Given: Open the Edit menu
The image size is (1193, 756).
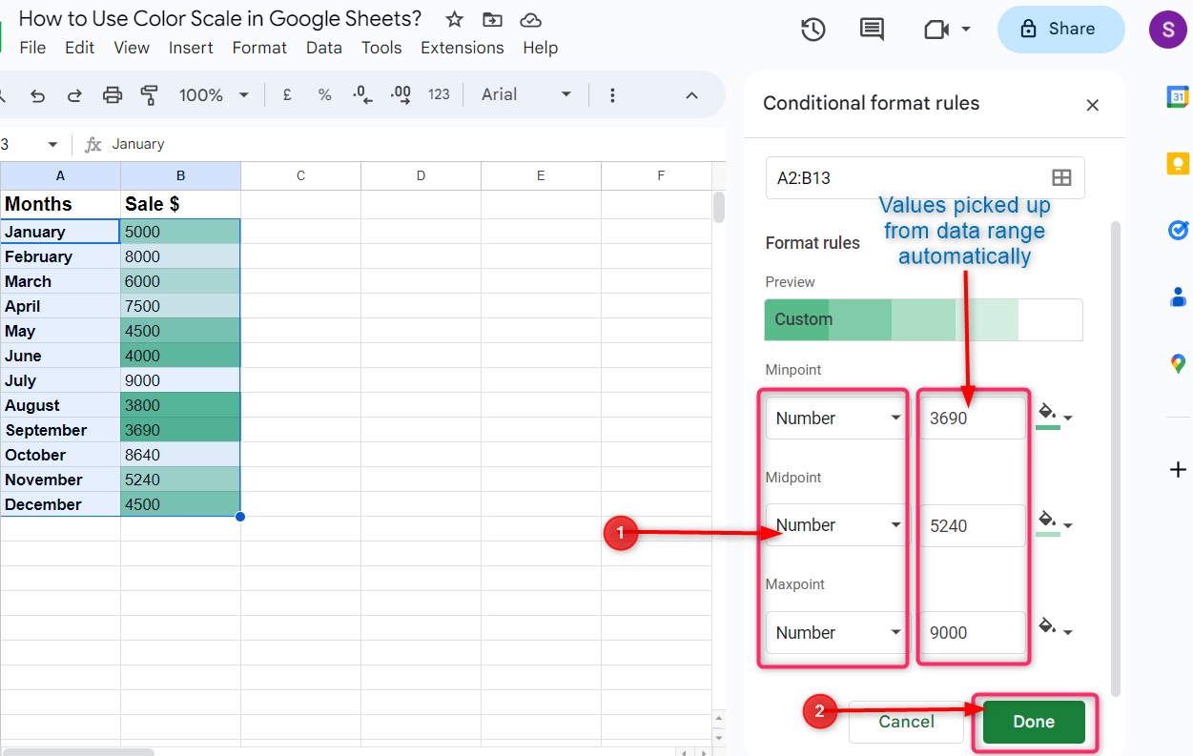Looking at the screenshot, I should pos(79,48).
